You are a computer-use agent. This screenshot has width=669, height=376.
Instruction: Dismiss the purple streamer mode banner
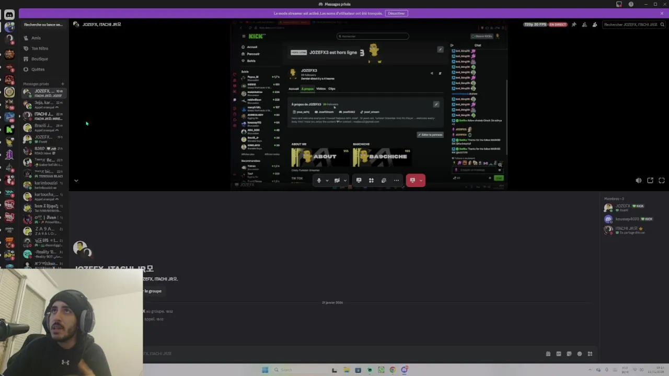662,13
